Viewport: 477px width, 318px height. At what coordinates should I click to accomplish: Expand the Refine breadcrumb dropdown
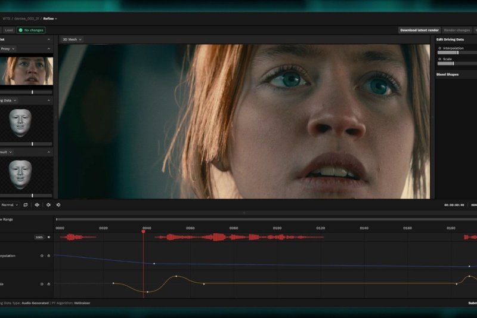pos(50,18)
